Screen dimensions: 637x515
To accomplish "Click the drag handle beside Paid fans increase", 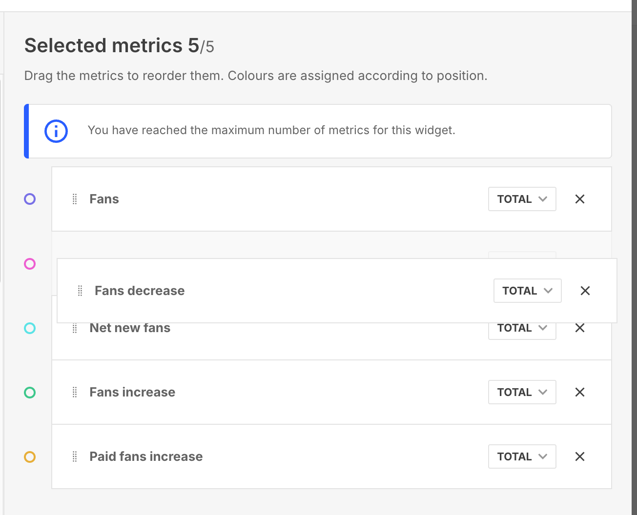I will coord(75,456).
